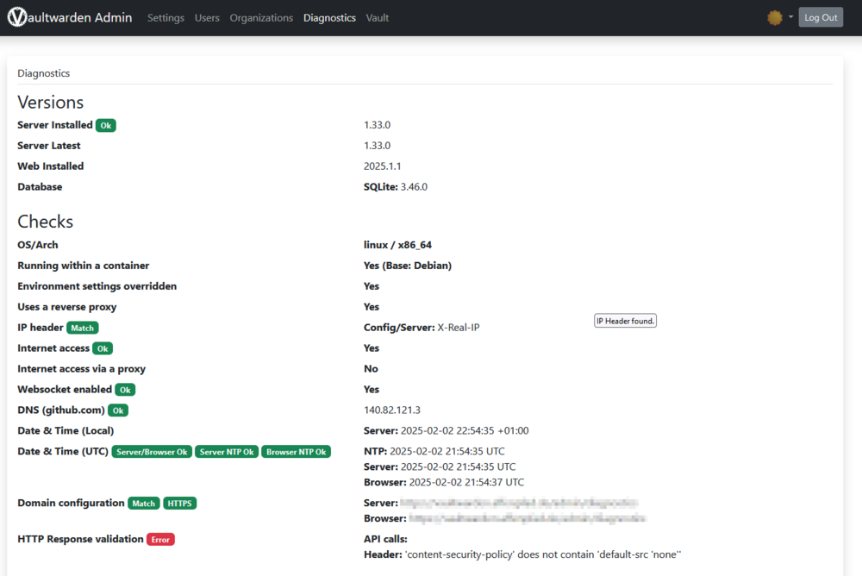This screenshot has height=576, width=862.
Task: Click the 'Uses a reverse proxy' label
Action: tap(66, 307)
